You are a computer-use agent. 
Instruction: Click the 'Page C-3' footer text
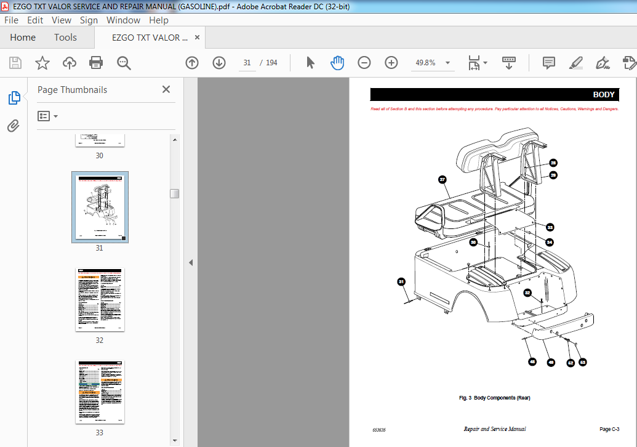coord(609,429)
